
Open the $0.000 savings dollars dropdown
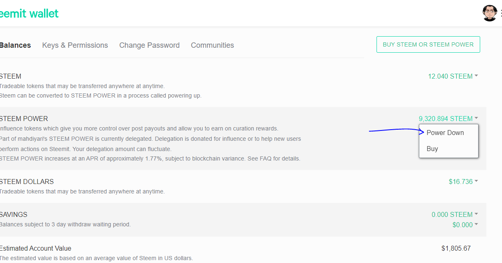tap(465, 225)
